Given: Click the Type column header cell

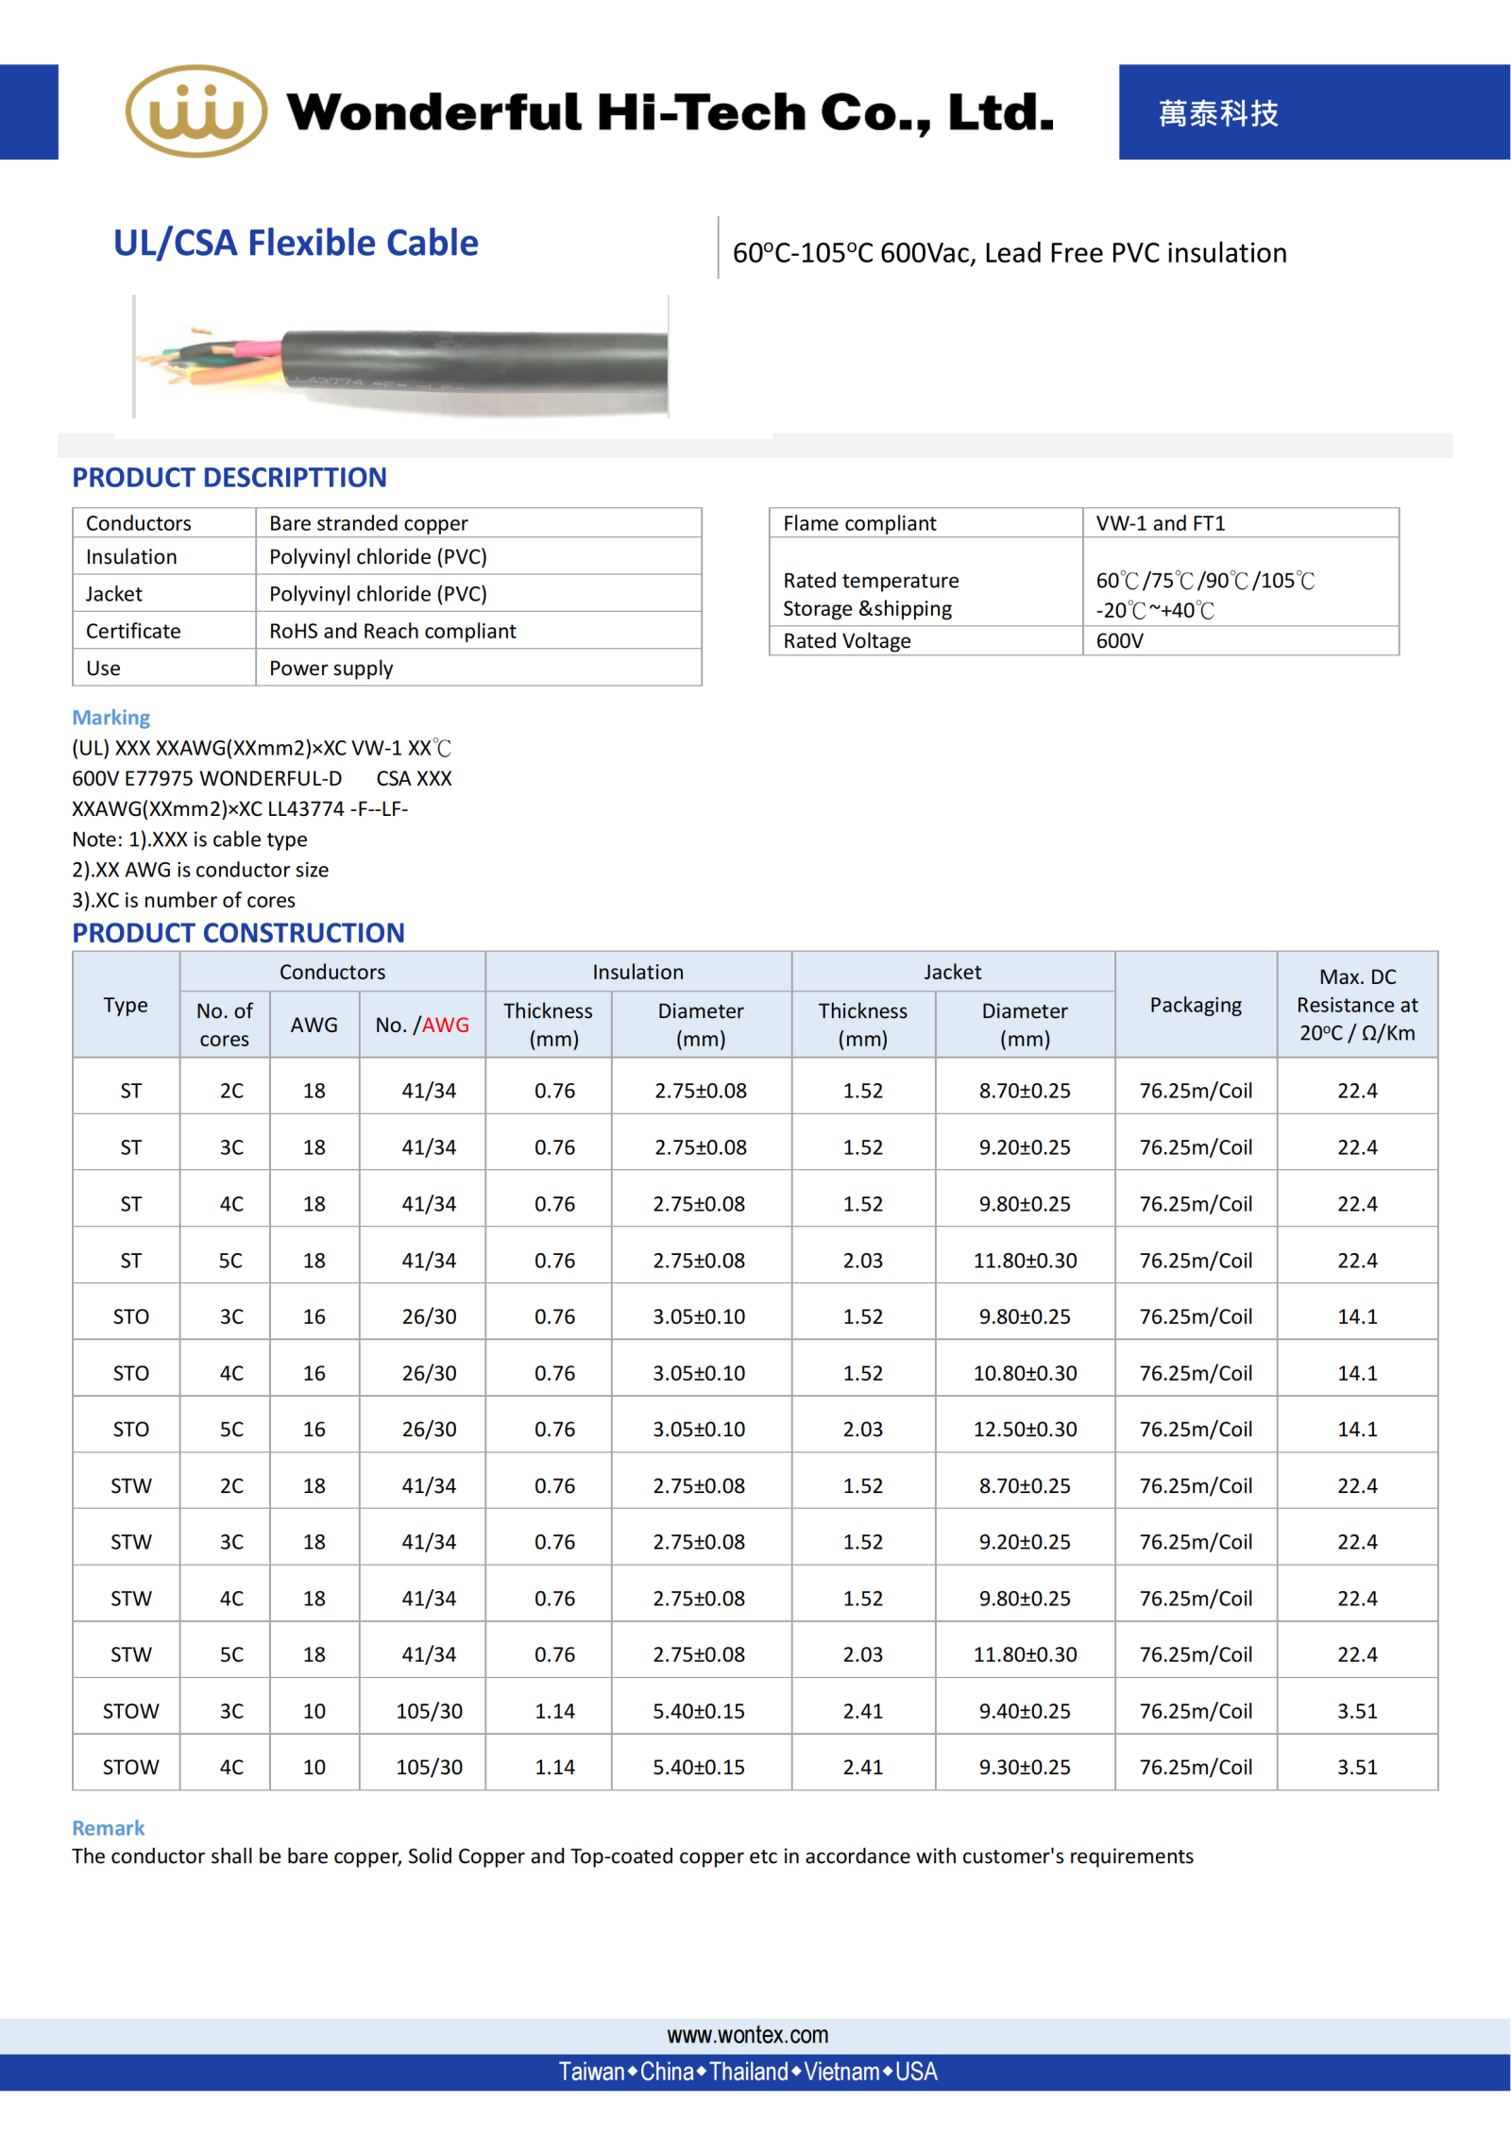Looking at the screenshot, I should 126,1005.
